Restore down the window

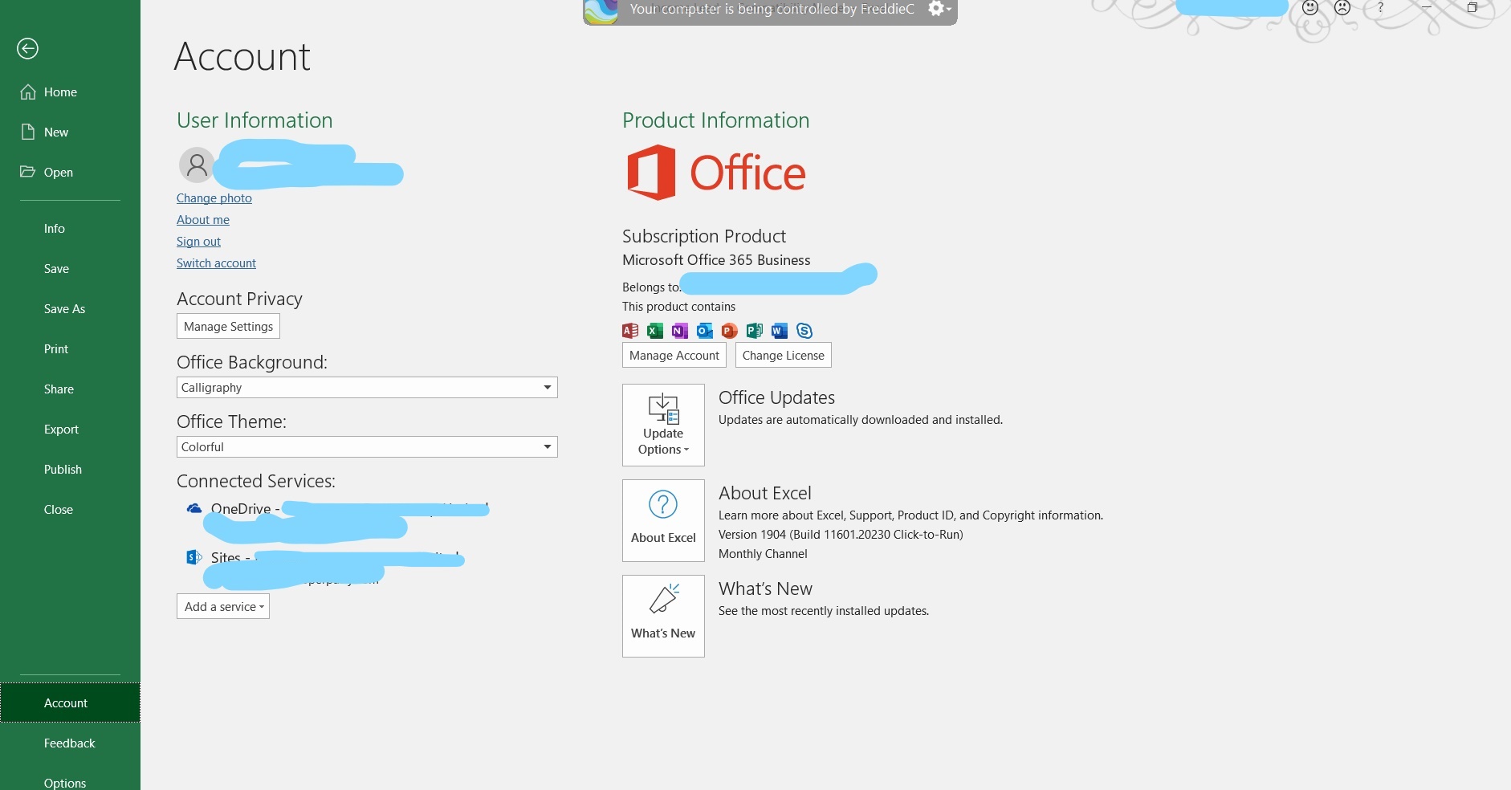pyautogui.click(x=1472, y=7)
